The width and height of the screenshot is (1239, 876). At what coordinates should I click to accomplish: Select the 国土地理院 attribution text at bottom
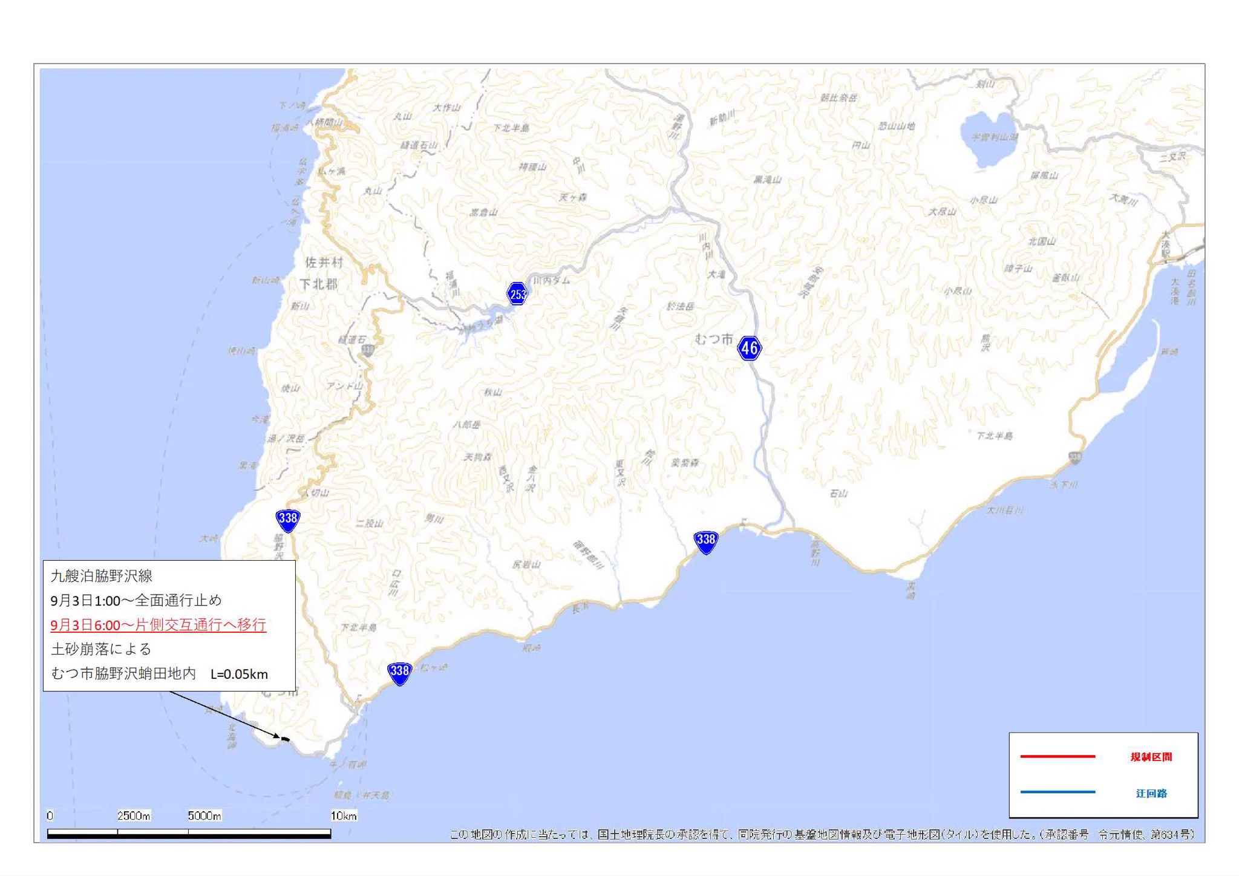pyautogui.click(x=822, y=834)
